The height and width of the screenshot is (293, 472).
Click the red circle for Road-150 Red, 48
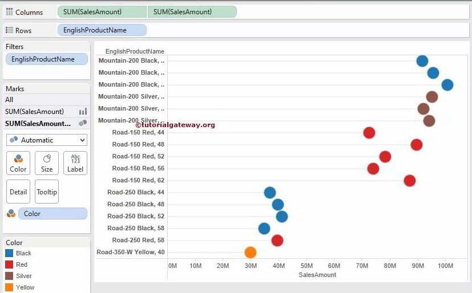point(417,145)
